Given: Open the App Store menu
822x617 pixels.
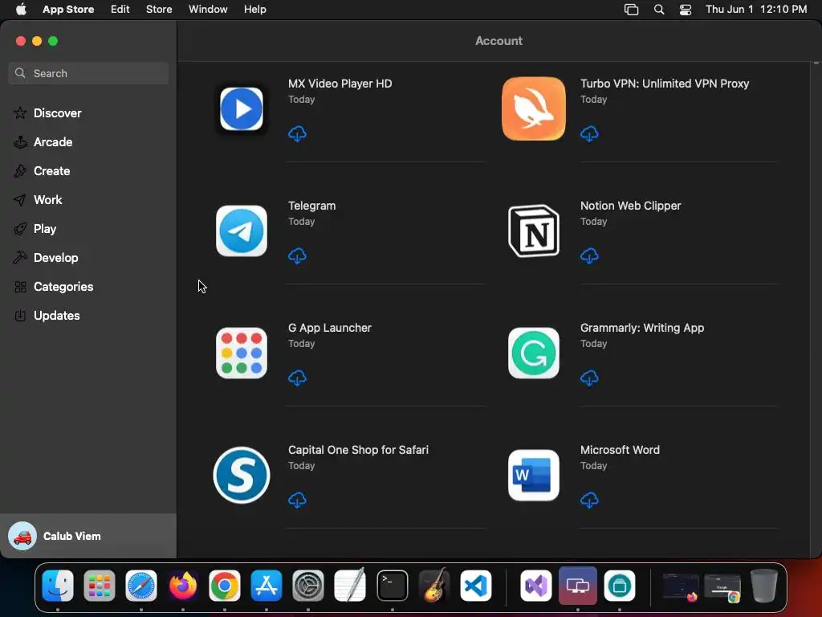Looking at the screenshot, I should (68, 10).
